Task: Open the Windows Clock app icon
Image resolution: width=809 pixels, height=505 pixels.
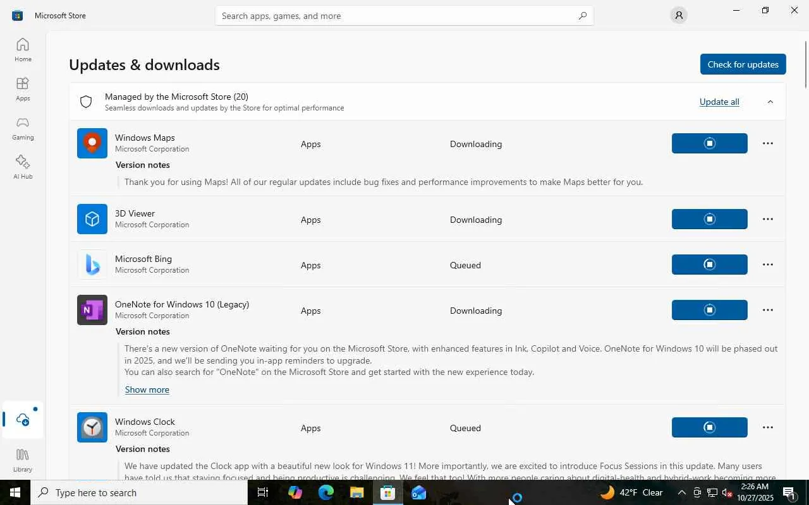Action: pos(92,427)
